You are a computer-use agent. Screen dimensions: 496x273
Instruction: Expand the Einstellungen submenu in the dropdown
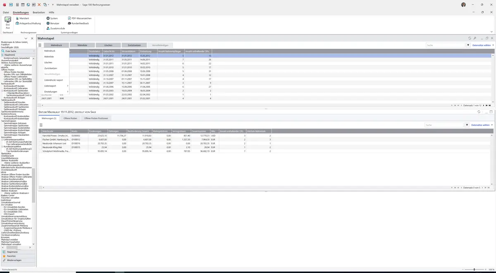click(56, 91)
